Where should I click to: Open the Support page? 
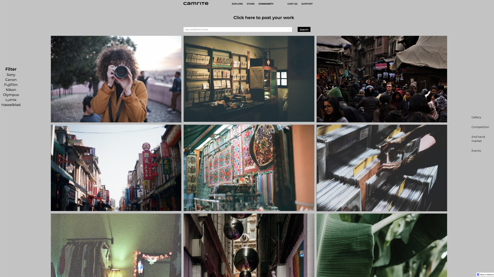[307, 4]
